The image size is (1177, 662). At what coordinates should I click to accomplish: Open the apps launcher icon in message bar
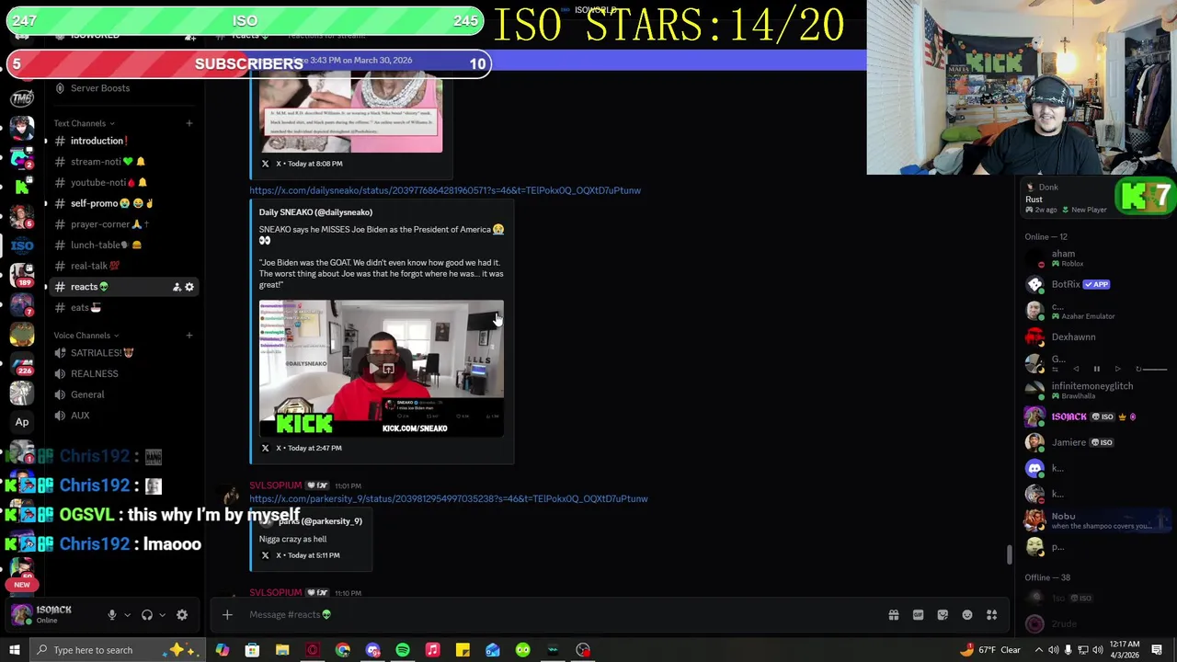tap(992, 615)
